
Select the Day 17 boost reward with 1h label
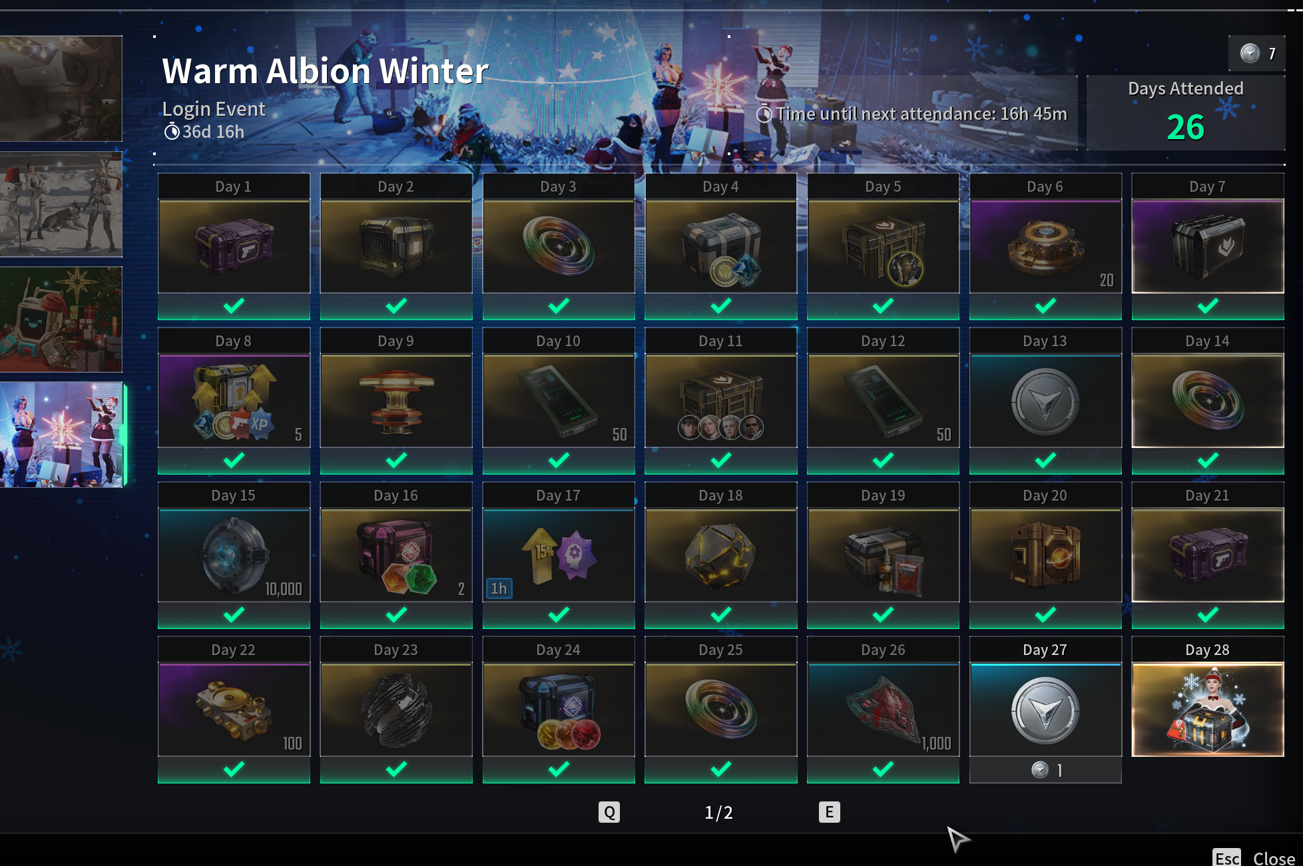click(x=558, y=555)
